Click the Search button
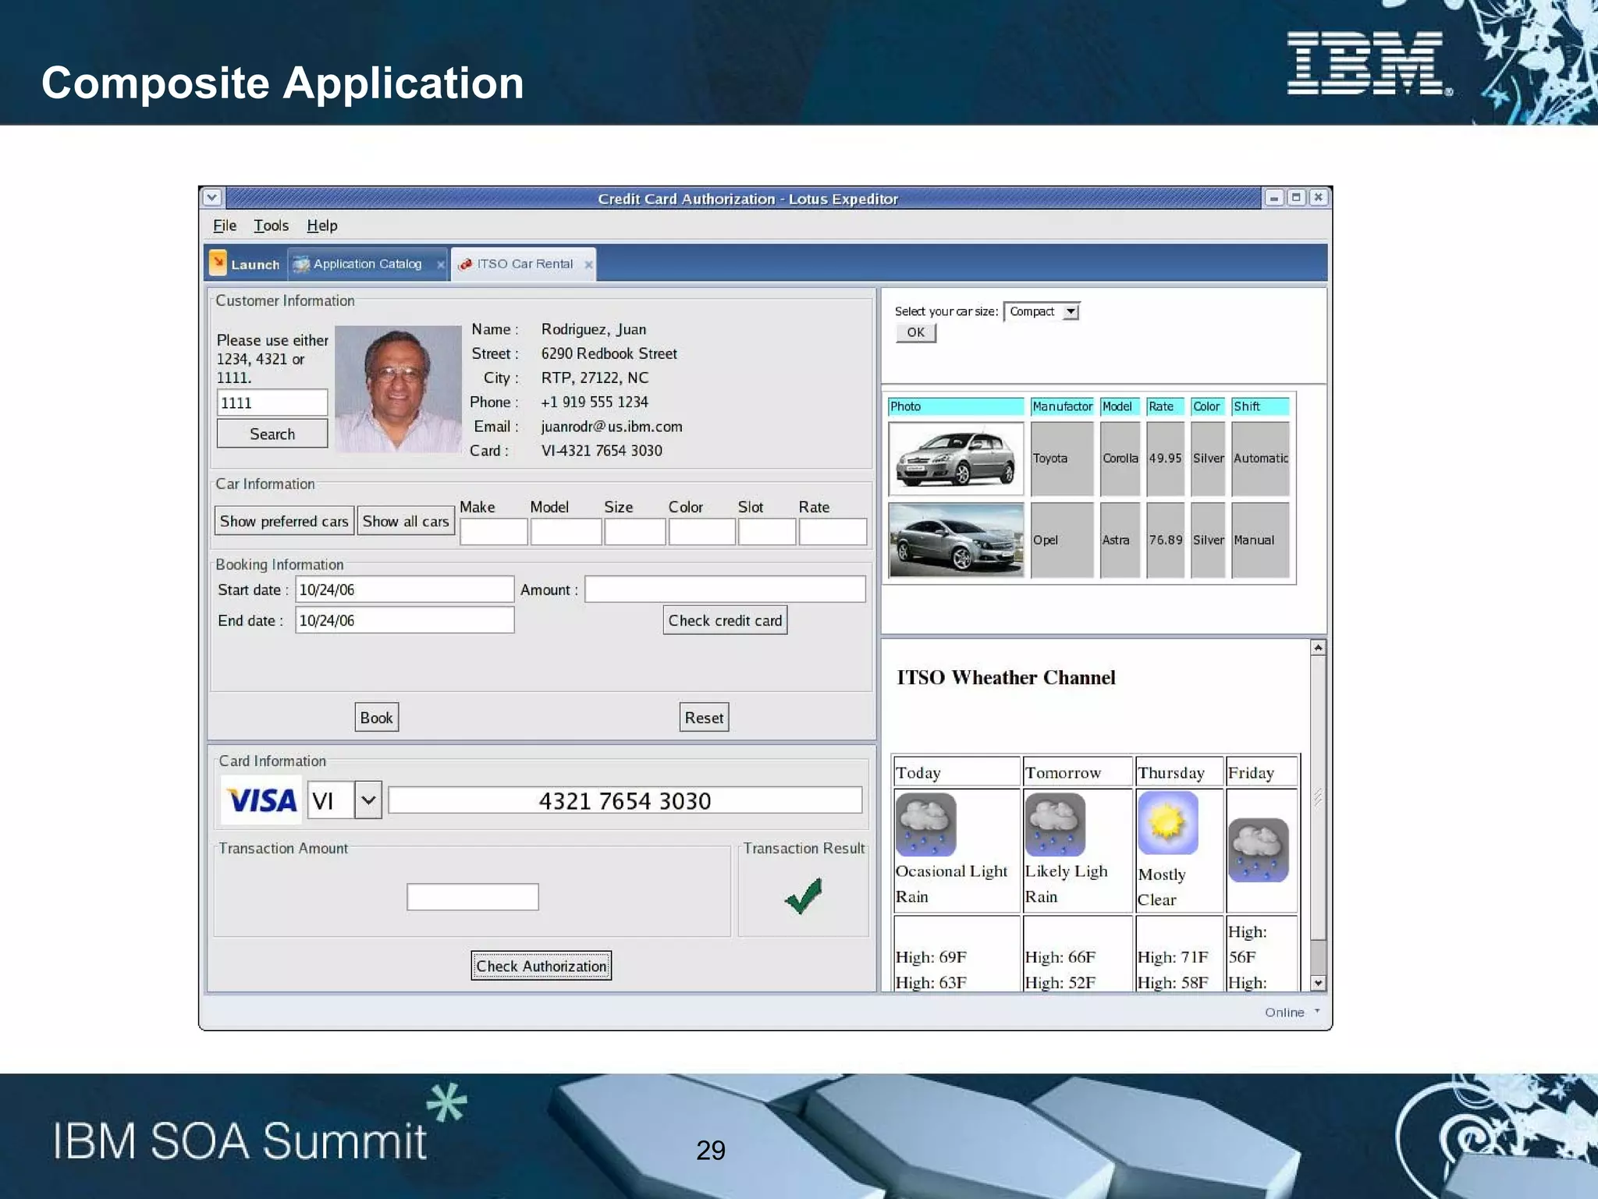Viewport: 1598px width, 1199px height. point(272,434)
